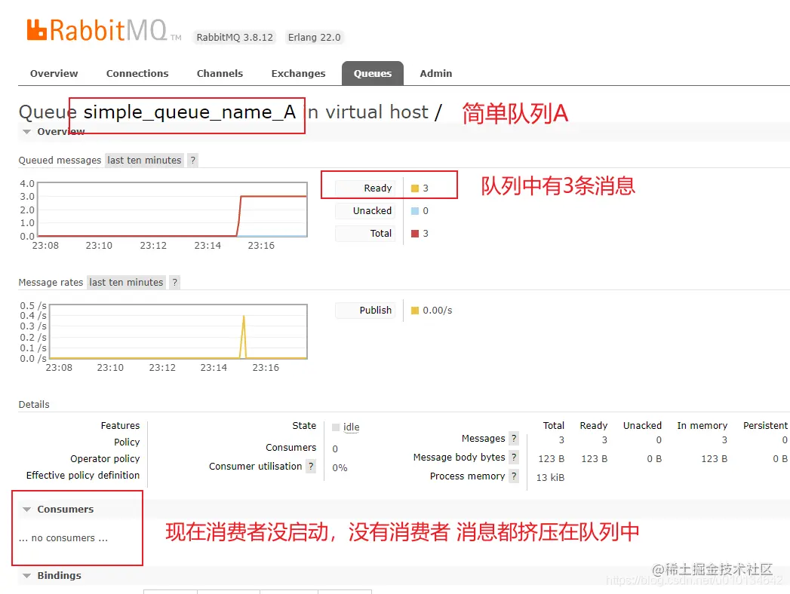Click the blue Unacked color swatch
Screen dimensions: 790x594
tap(415, 211)
